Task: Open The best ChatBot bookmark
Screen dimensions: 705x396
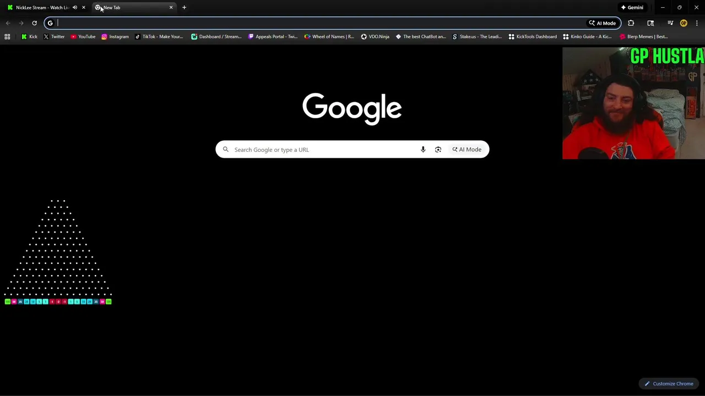Action: pos(421,36)
